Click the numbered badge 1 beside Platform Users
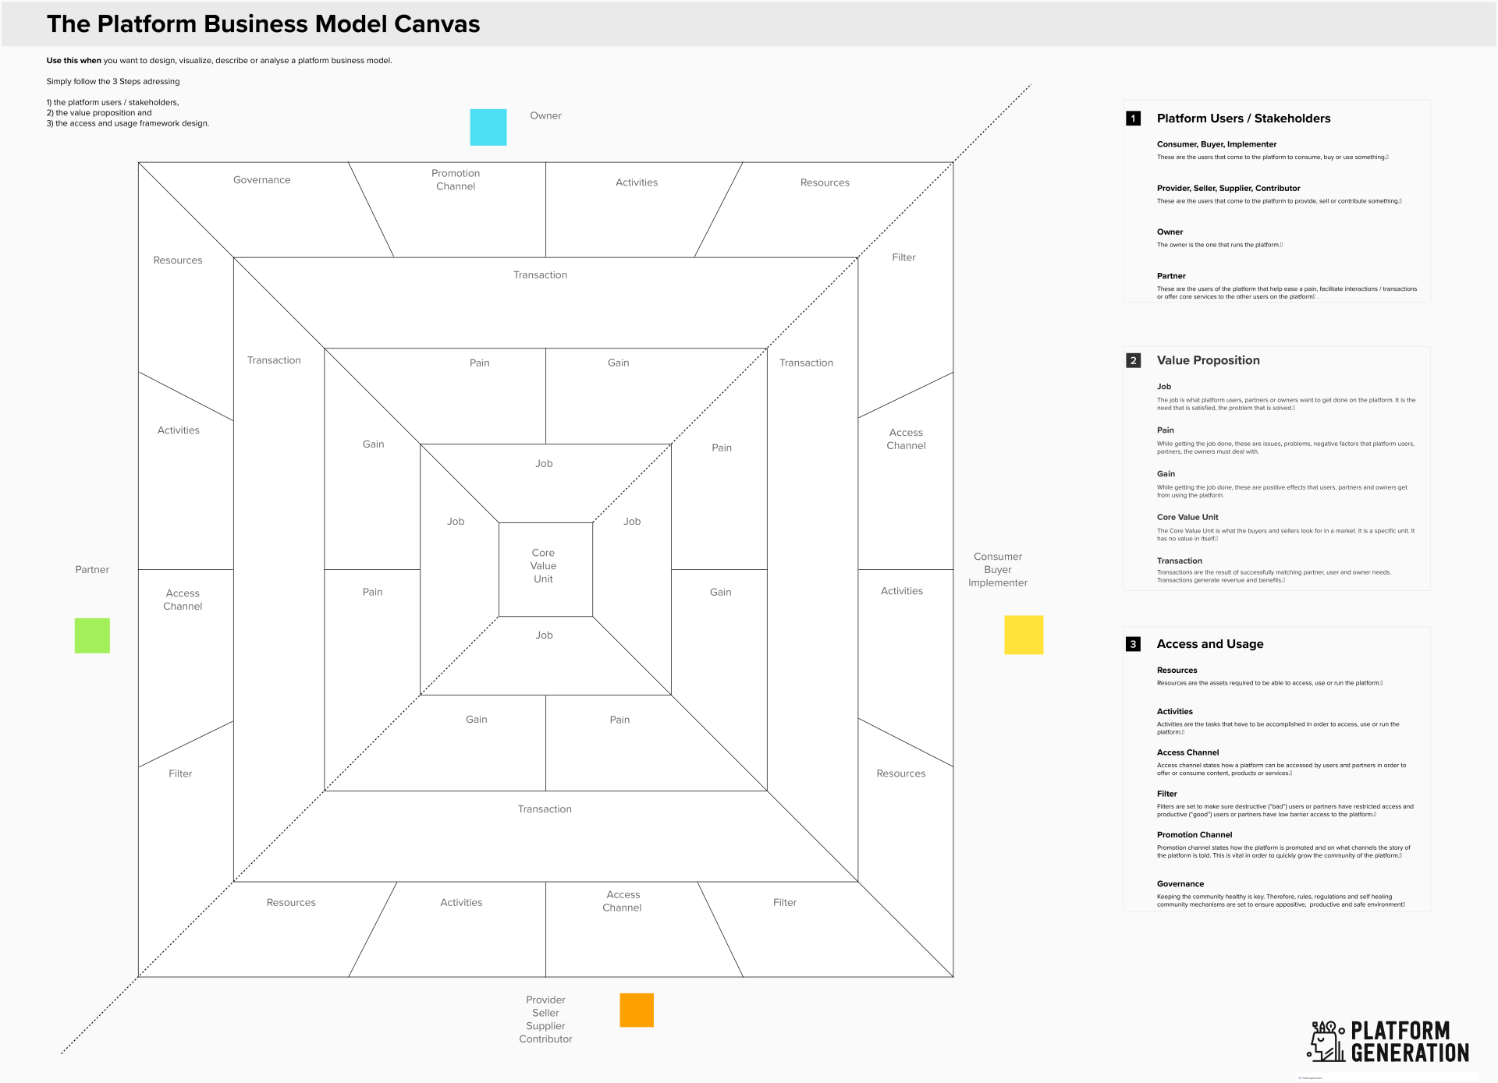Image resolution: width=1498 pixels, height=1083 pixels. tap(1133, 119)
